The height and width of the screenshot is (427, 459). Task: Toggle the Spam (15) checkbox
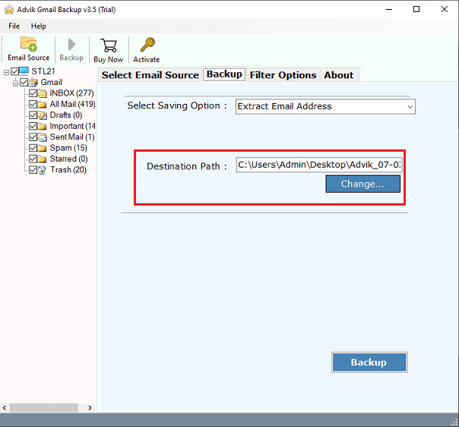[33, 148]
